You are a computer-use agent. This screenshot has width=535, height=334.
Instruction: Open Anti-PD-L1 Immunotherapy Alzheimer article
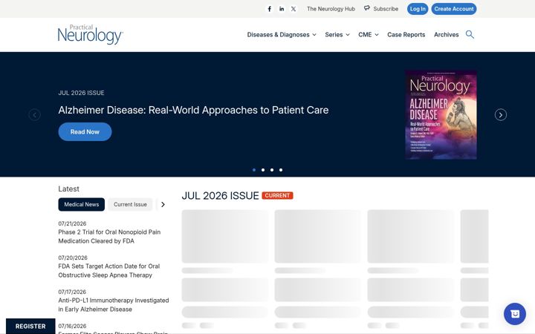[x=114, y=305]
